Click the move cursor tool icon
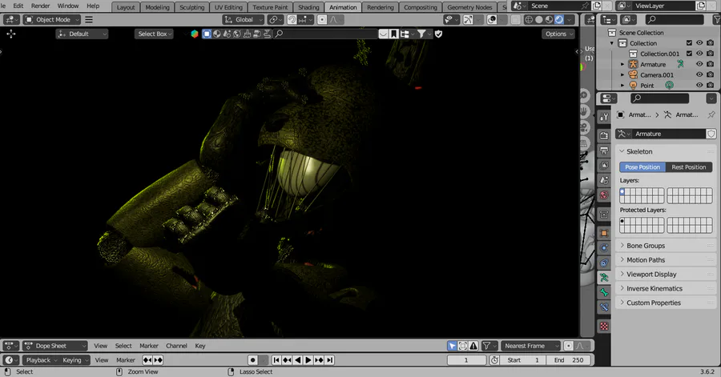721x377 pixels. [x=11, y=34]
